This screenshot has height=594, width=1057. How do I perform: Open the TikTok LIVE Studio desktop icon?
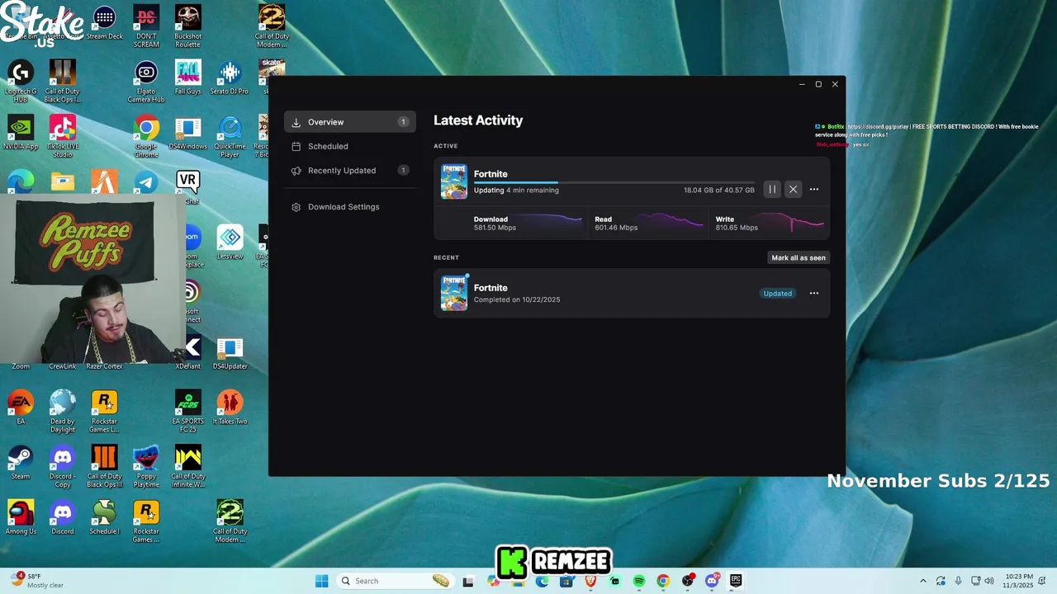[x=63, y=137]
